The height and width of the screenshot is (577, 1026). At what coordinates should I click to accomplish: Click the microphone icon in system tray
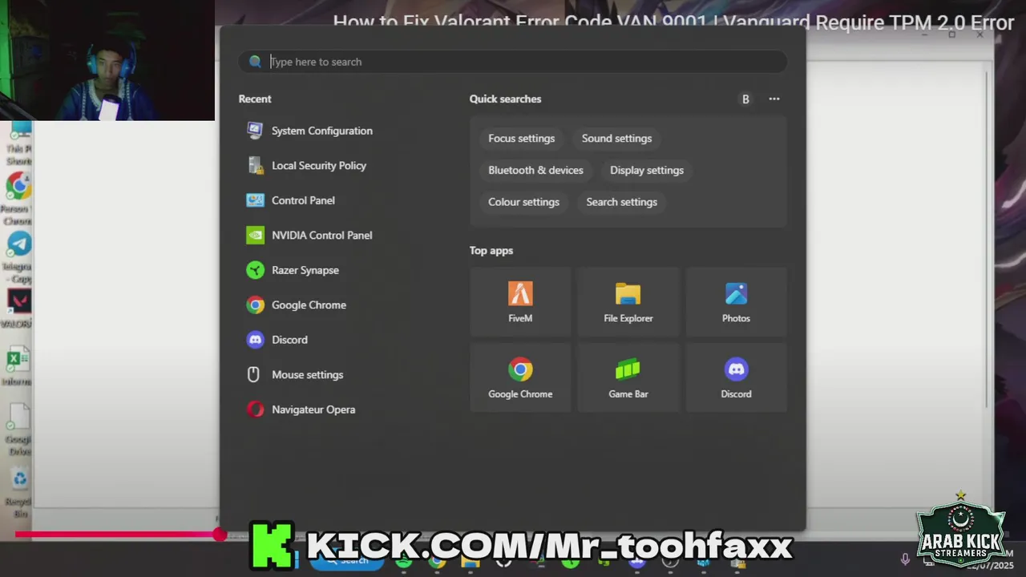click(x=905, y=559)
